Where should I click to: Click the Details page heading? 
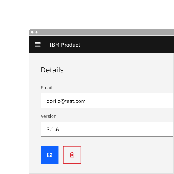coord(52,70)
